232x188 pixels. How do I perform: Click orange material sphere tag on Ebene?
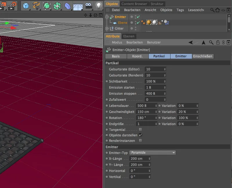tap(149, 23)
